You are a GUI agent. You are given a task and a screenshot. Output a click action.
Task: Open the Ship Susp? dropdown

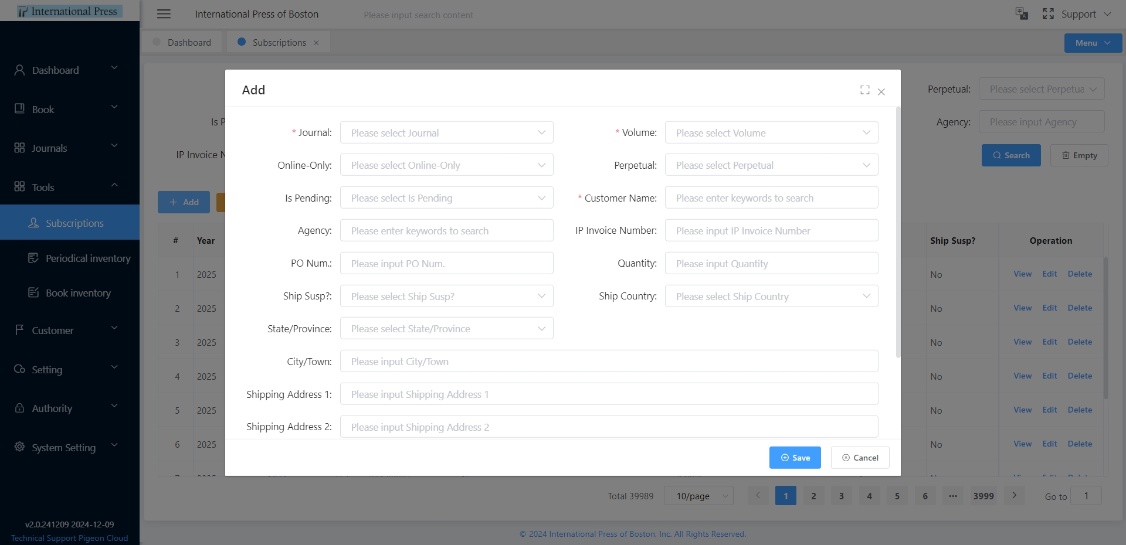446,297
